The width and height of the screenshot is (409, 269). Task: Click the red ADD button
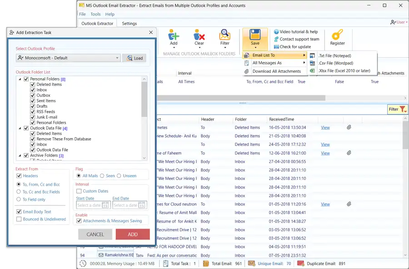[133, 234]
